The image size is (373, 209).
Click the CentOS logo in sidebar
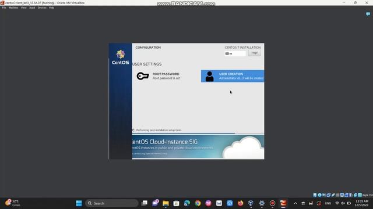[x=121, y=57]
